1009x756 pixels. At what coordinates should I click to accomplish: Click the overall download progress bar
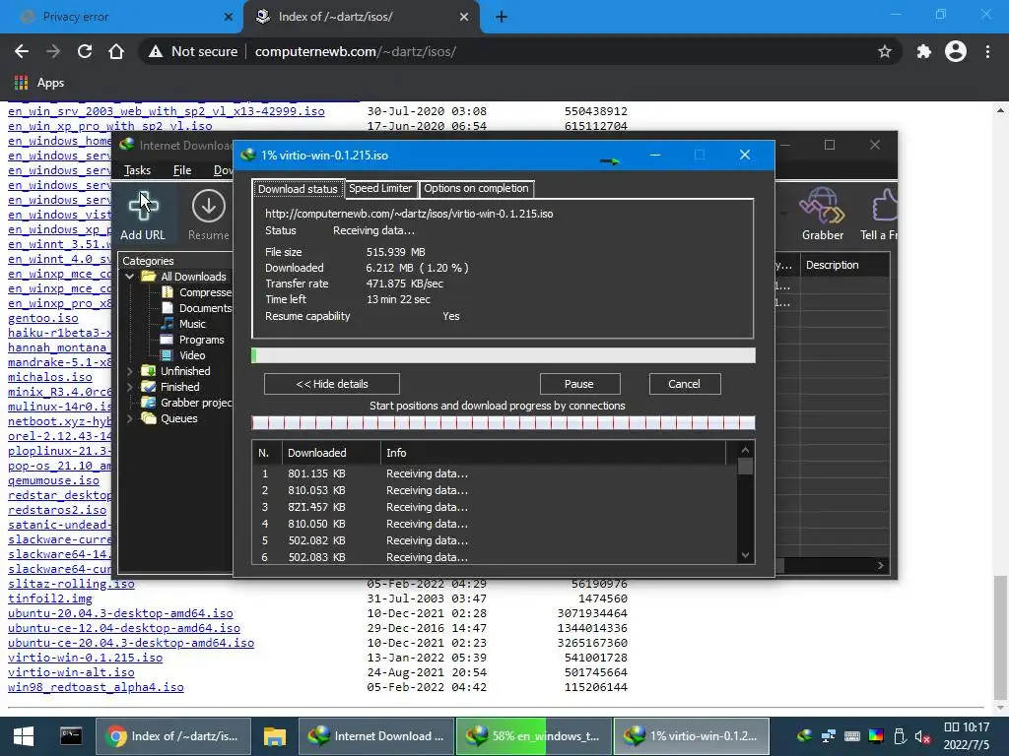504,355
